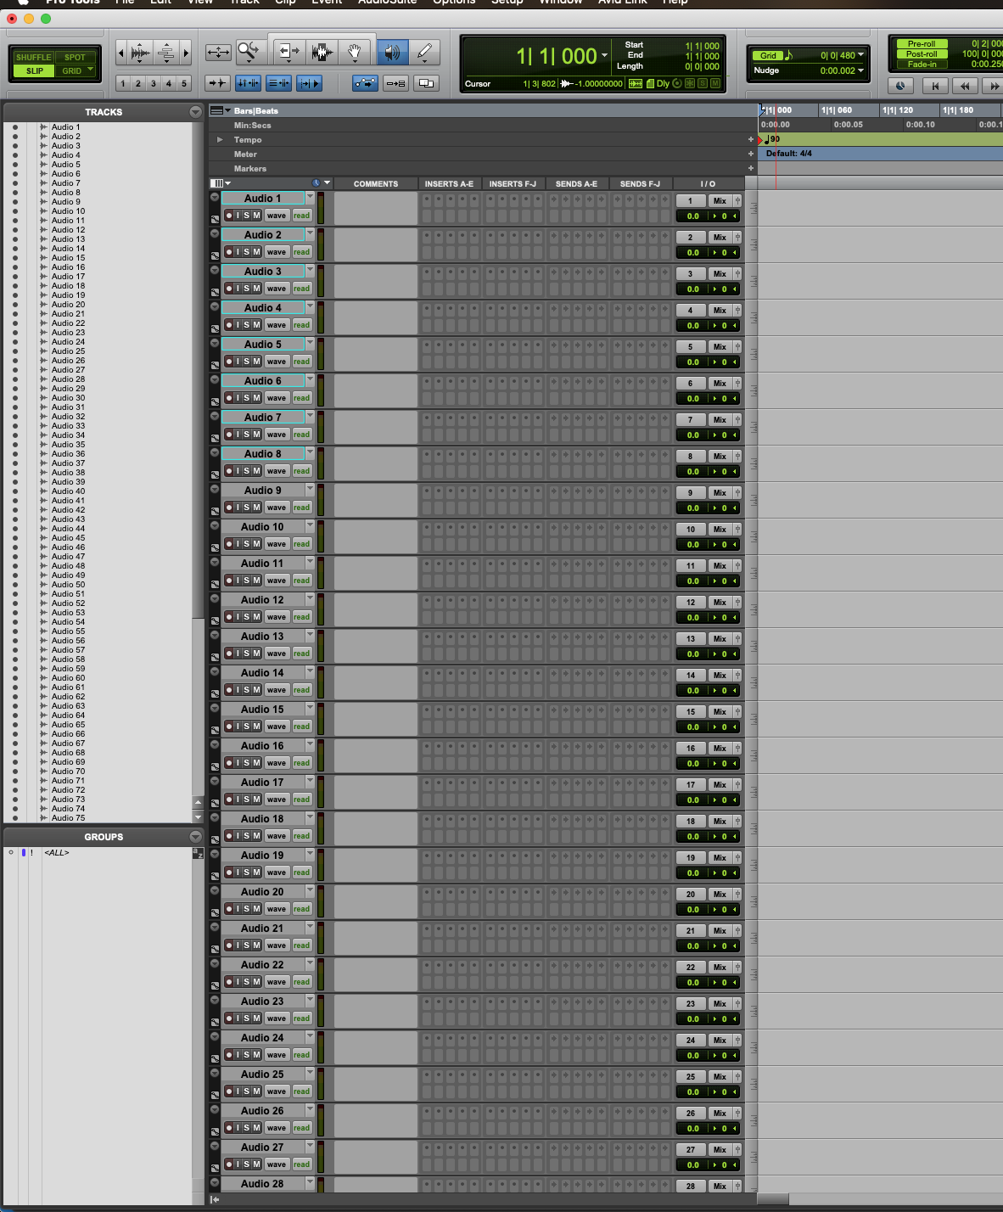
Task: Record enable Audio 1 track
Action: tap(229, 216)
